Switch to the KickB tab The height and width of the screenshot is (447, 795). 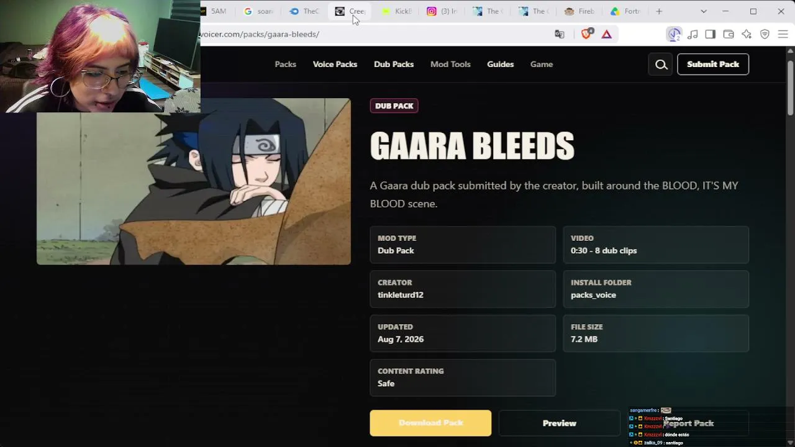[x=396, y=11]
